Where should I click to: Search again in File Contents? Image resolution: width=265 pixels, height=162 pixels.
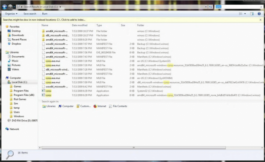click(x=118, y=106)
